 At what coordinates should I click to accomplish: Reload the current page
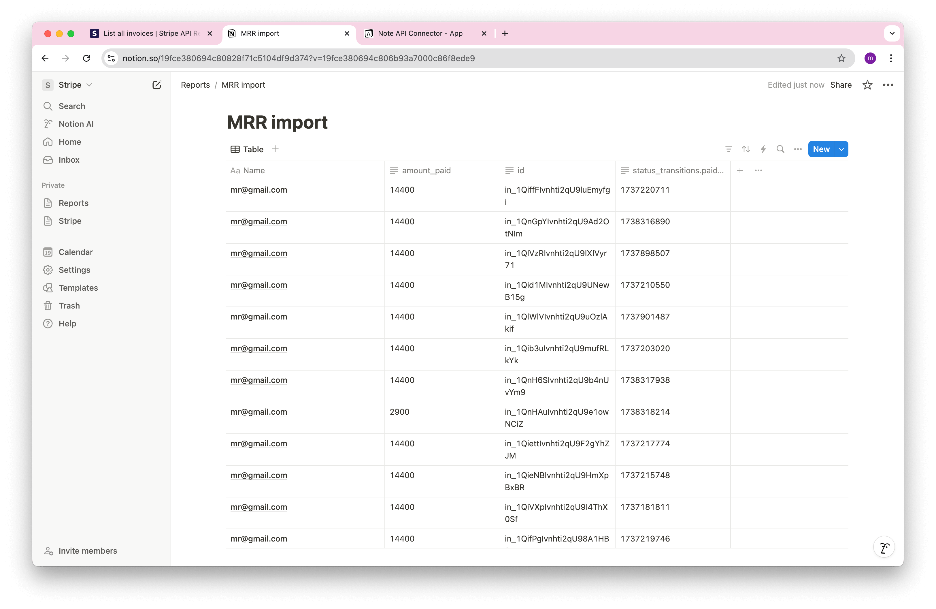86,58
